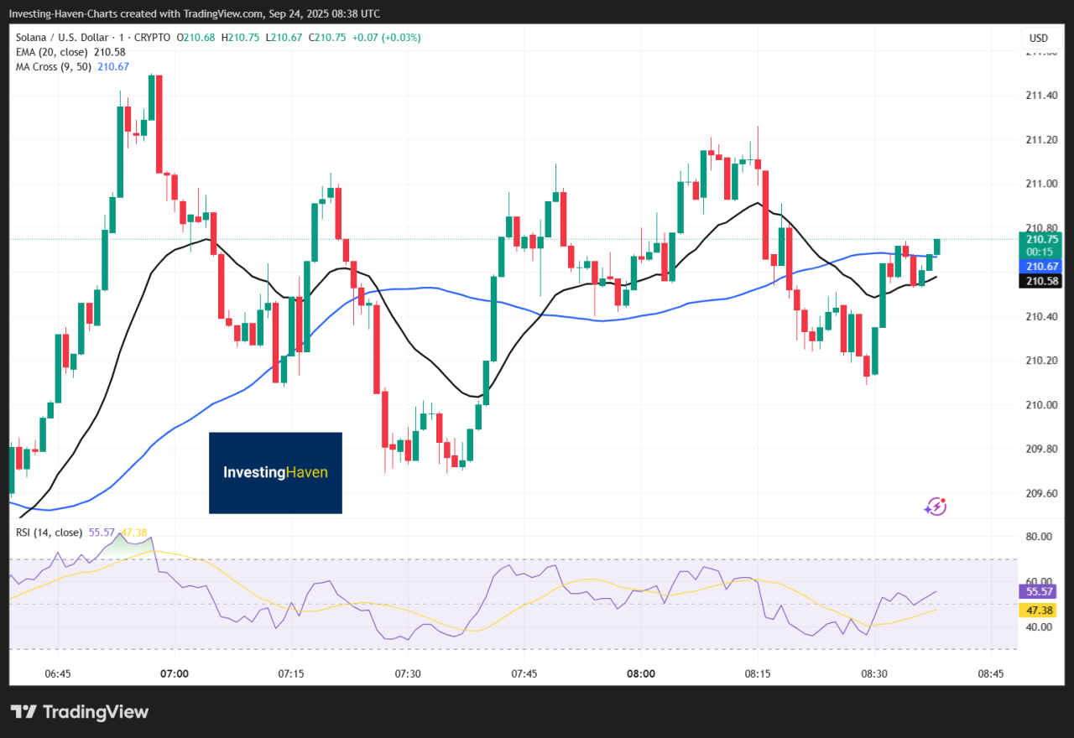Click the 80.00 RSI scale label
Viewport: 1074px width, 738px height.
click(1039, 537)
